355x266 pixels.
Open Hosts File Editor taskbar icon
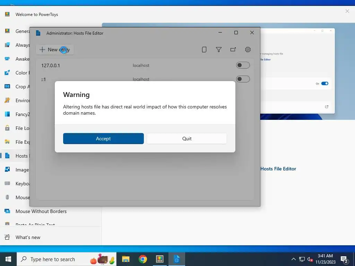click(x=176, y=259)
